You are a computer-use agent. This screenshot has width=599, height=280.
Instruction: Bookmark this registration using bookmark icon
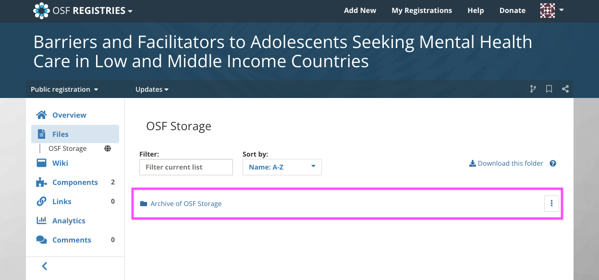tap(549, 89)
